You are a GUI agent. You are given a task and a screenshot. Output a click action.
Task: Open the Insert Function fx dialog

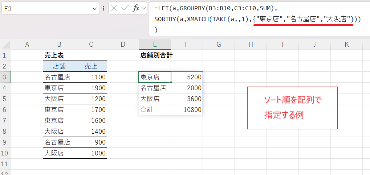tap(136, 8)
